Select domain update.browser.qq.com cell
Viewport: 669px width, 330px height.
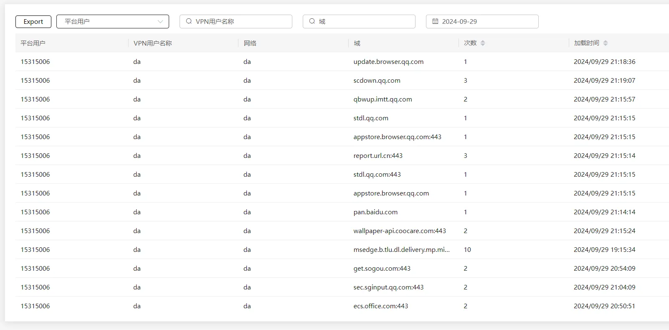[x=388, y=62]
